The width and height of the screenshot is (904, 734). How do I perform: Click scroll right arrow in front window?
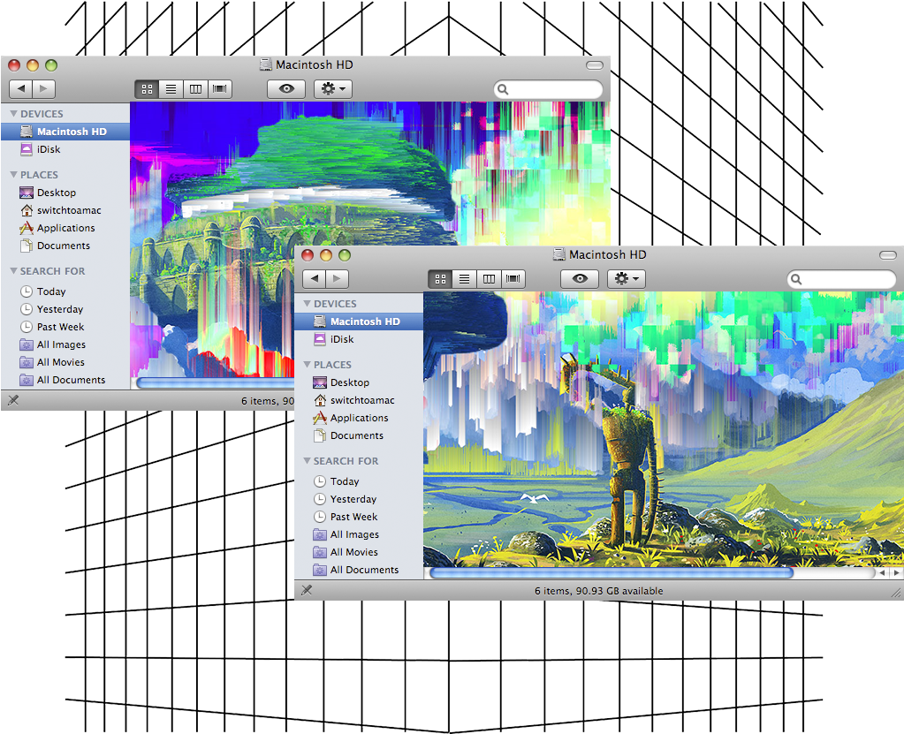pyautogui.click(x=897, y=573)
